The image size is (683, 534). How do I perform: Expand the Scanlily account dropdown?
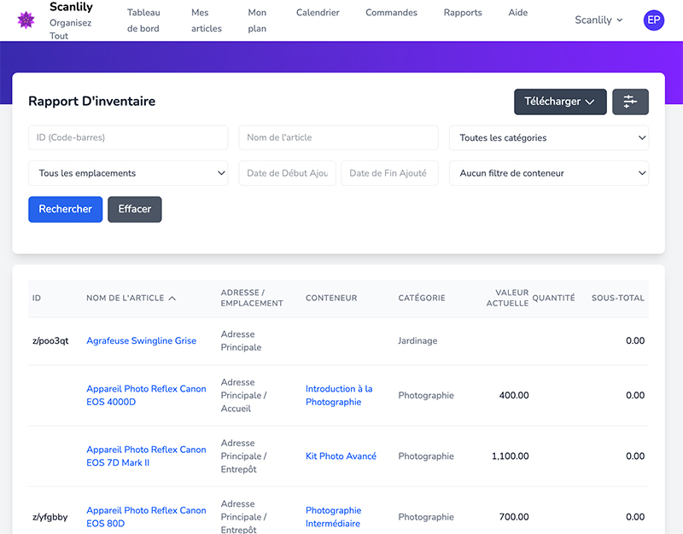[598, 20]
